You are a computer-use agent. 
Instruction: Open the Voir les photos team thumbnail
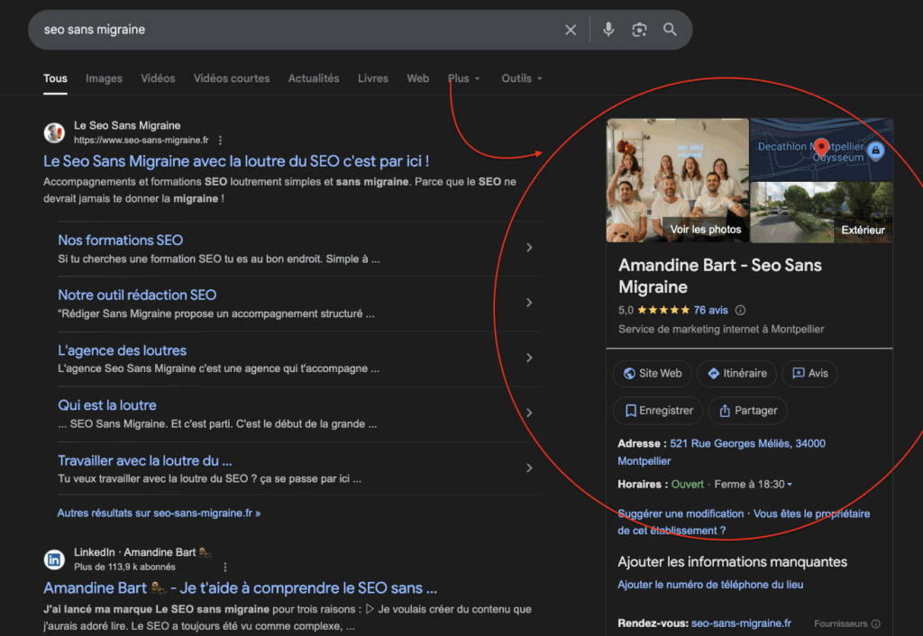click(678, 181)
